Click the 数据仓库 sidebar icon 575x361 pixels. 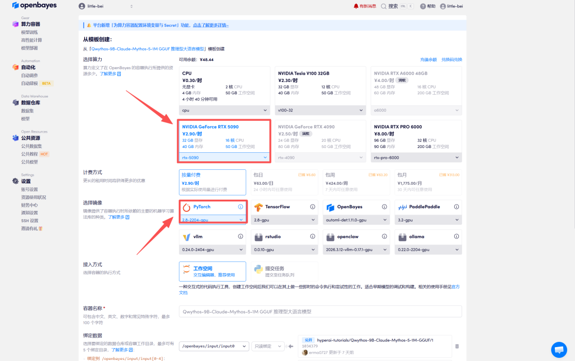click(15, 103)
